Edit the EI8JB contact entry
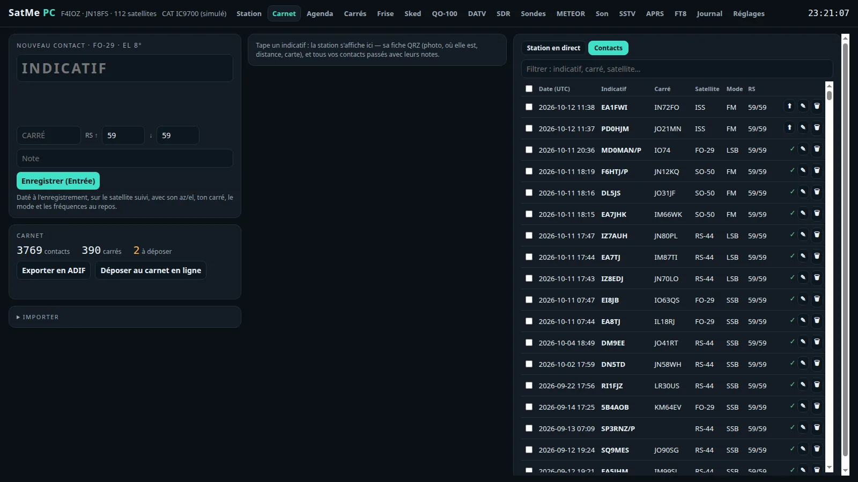The image size is (858, 482). [803, 299]
